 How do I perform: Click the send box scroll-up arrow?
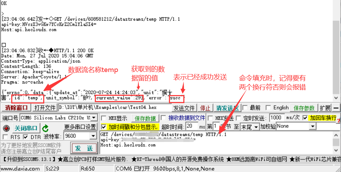tap(336, 135)
